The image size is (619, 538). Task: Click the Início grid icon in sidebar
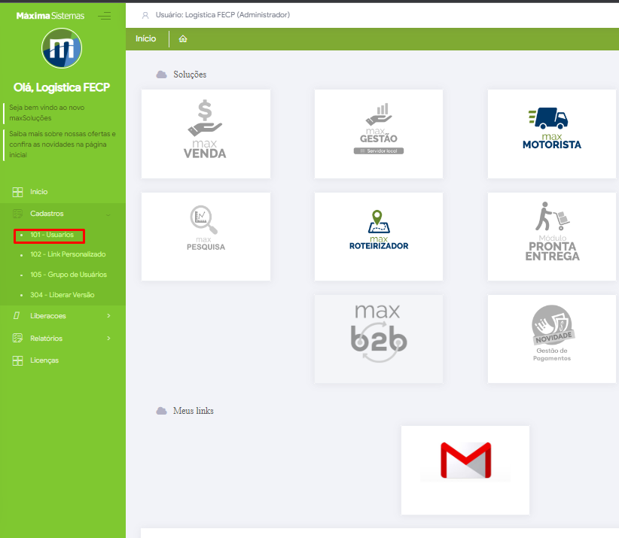pos(18,192)
